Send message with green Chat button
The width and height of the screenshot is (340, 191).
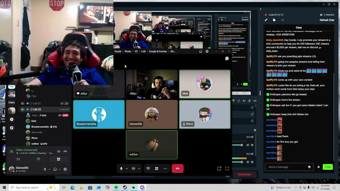328,167
